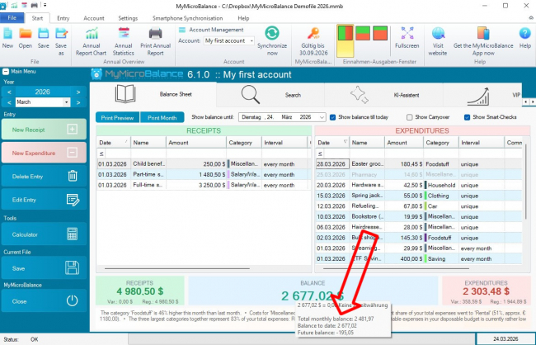Viewport: 536px width, 345px height.
Task: Switch to the Settings ribbon tab
Action: [x=128, y=17]
